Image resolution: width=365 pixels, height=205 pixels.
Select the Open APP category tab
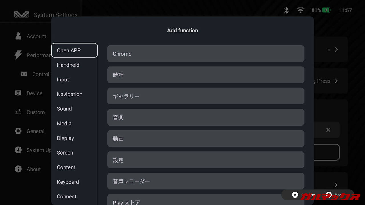click(x=74, y=50)
